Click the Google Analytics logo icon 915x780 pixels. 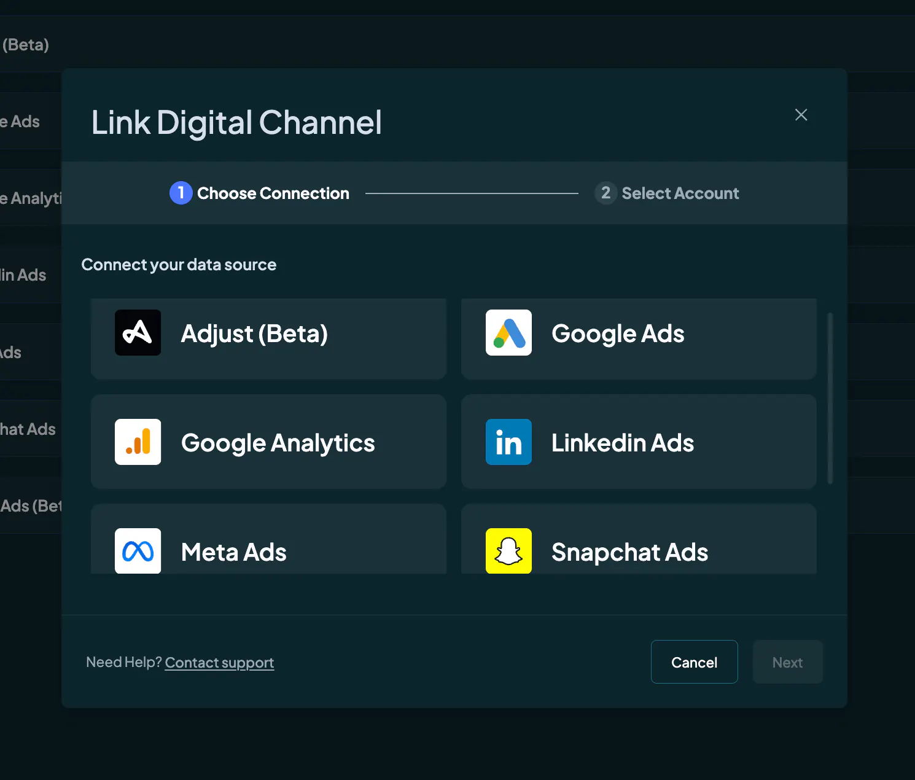(138, 442)
